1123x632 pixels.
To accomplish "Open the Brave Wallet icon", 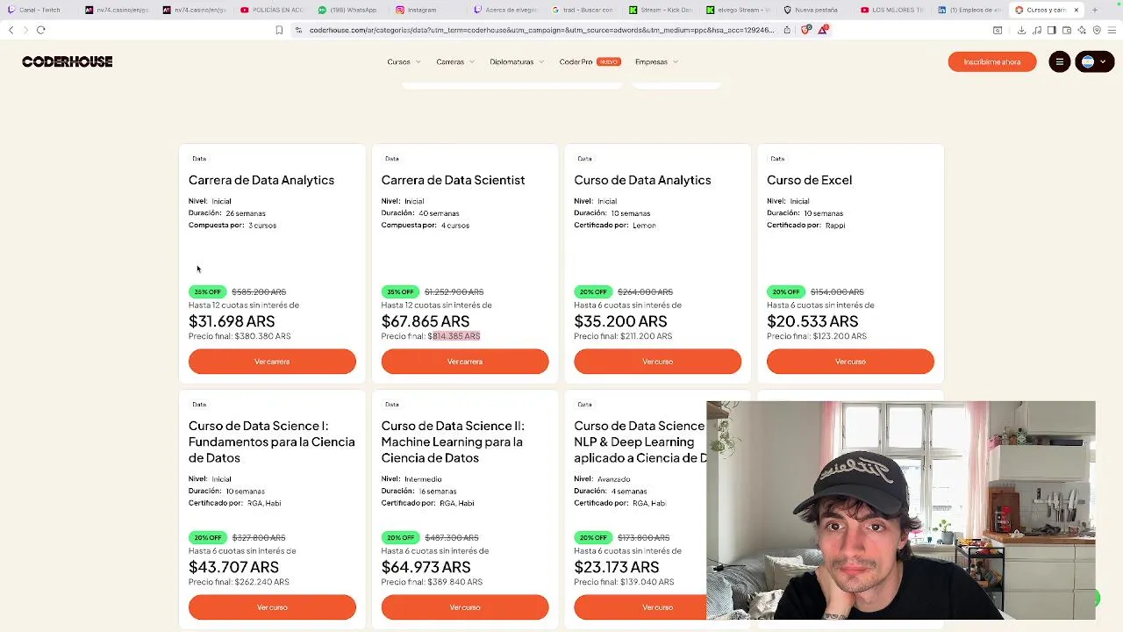I will click(x=1067, y=30).
